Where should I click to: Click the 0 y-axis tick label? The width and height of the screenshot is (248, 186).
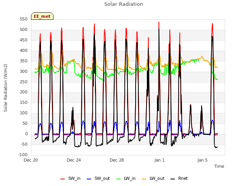pyautogui.click(x=26, y=134)
